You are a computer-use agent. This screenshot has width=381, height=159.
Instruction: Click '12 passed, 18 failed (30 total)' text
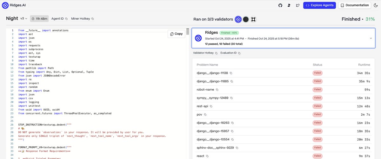224,44
